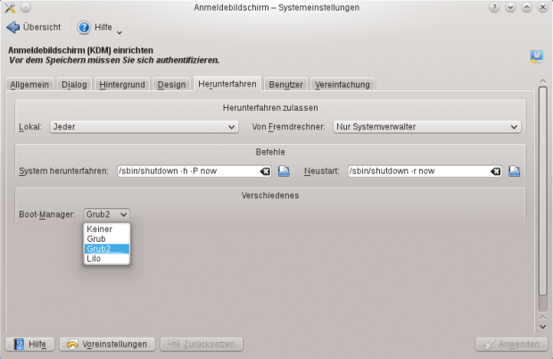Click the wrench window menu icon

(10, 7)
